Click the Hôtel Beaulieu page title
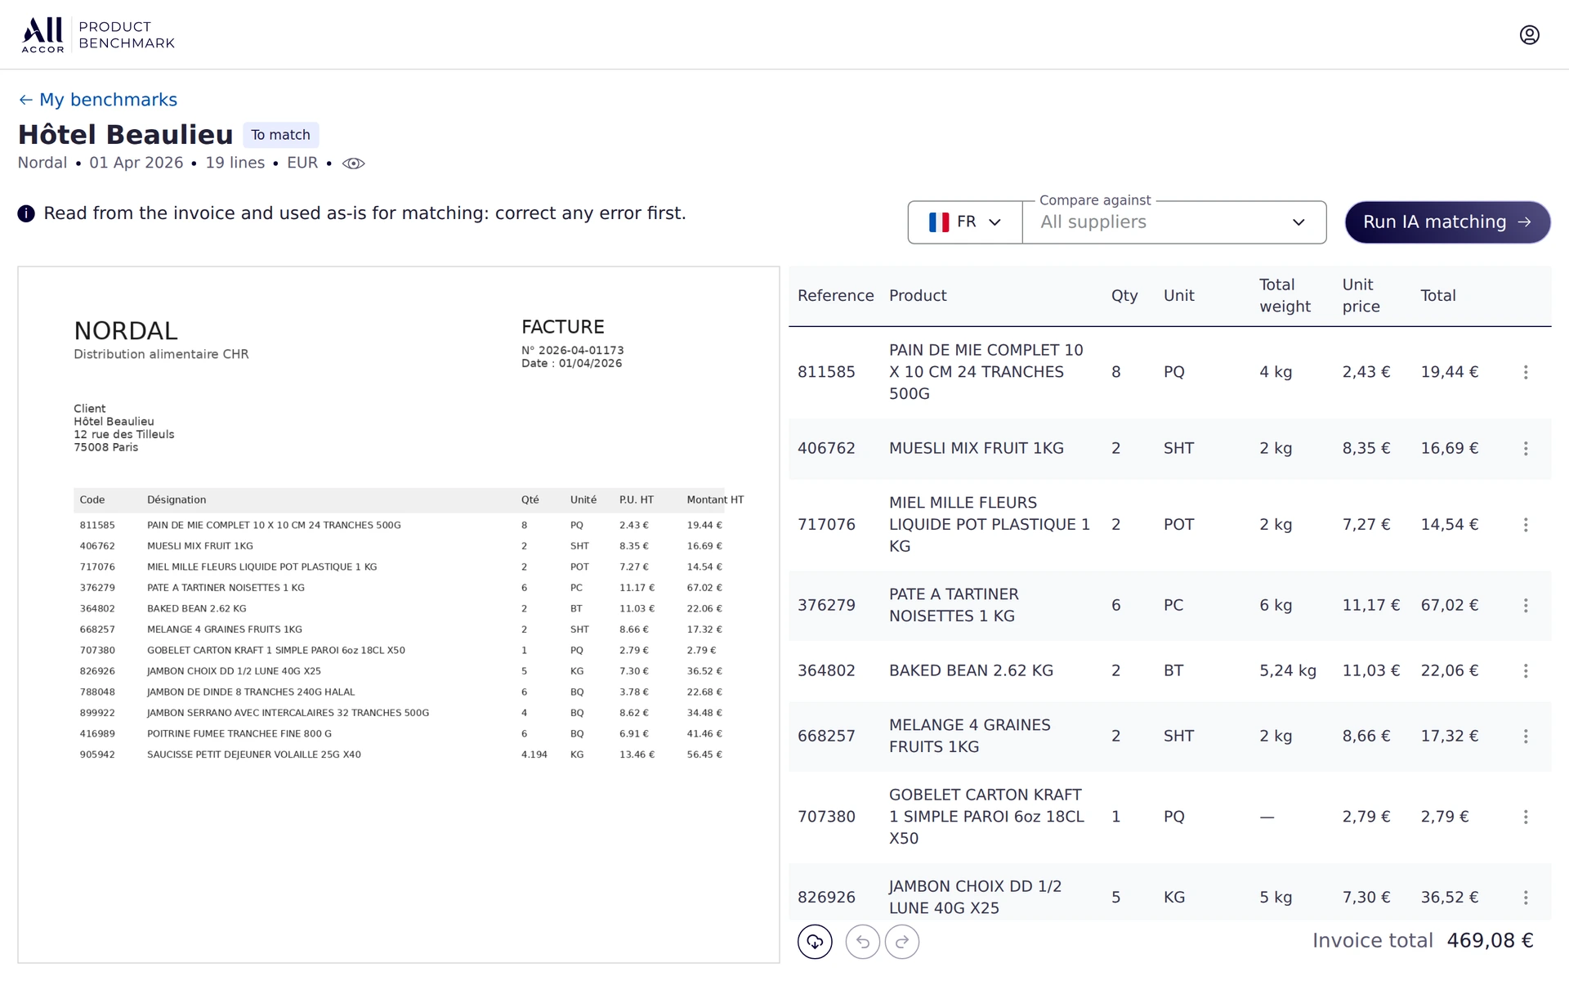1569x981 pixels. 126,135
